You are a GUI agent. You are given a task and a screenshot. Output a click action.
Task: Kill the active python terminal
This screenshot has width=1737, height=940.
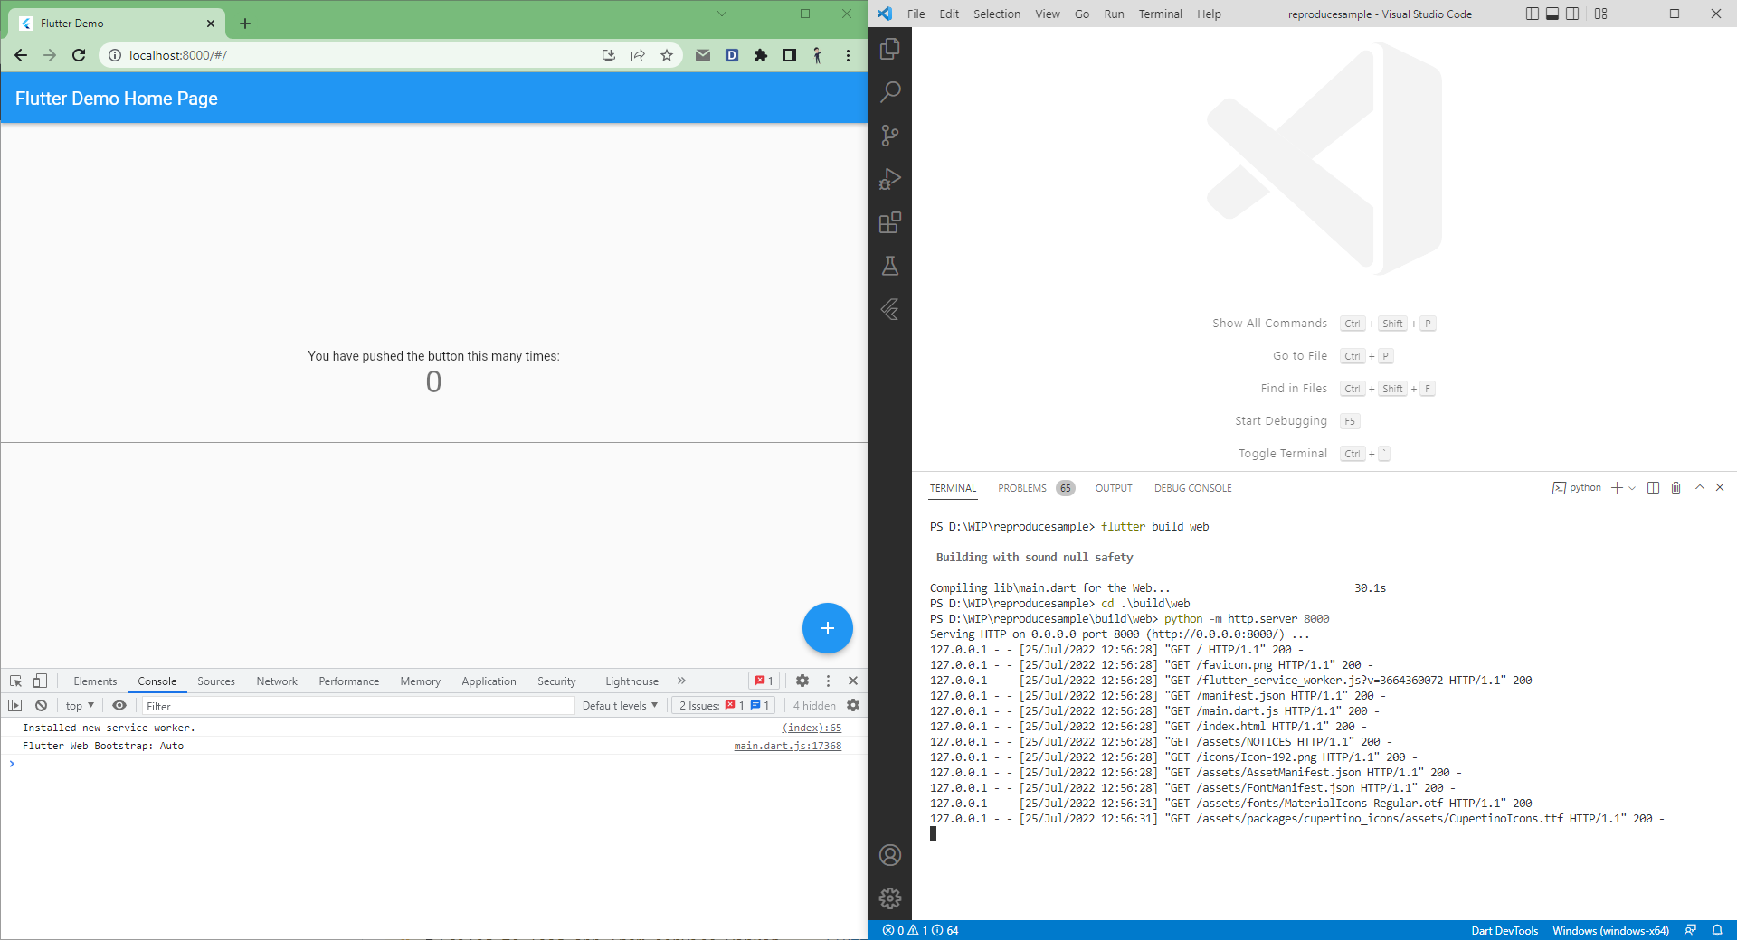point(1675,487)
